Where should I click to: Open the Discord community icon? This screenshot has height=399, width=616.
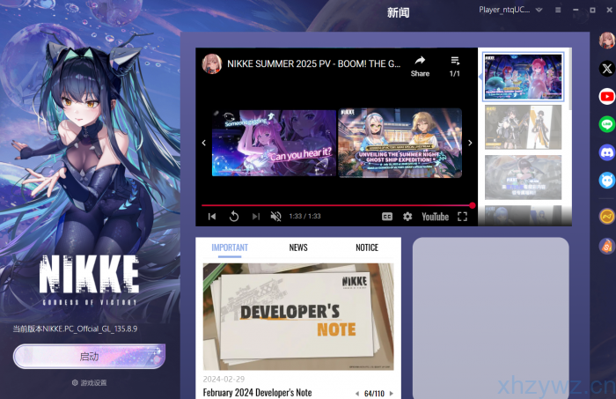(x=606, y=152)
